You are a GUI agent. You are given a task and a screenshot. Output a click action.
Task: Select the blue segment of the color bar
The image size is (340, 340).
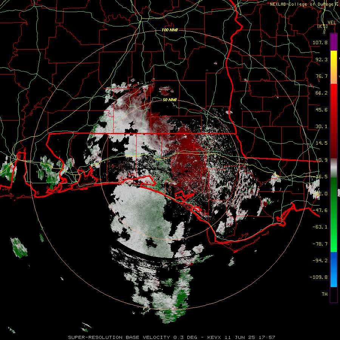(x=334, y=269)
